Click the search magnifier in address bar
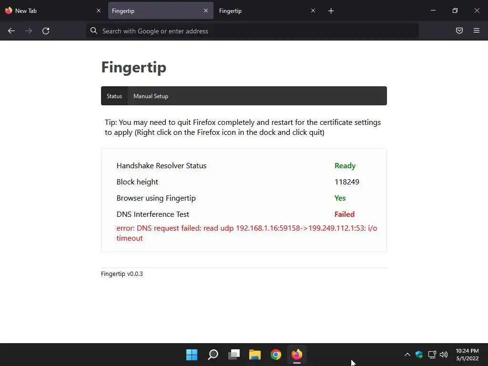Image resolution: width=488 pixels, height=366 pixels. point(94,30)
